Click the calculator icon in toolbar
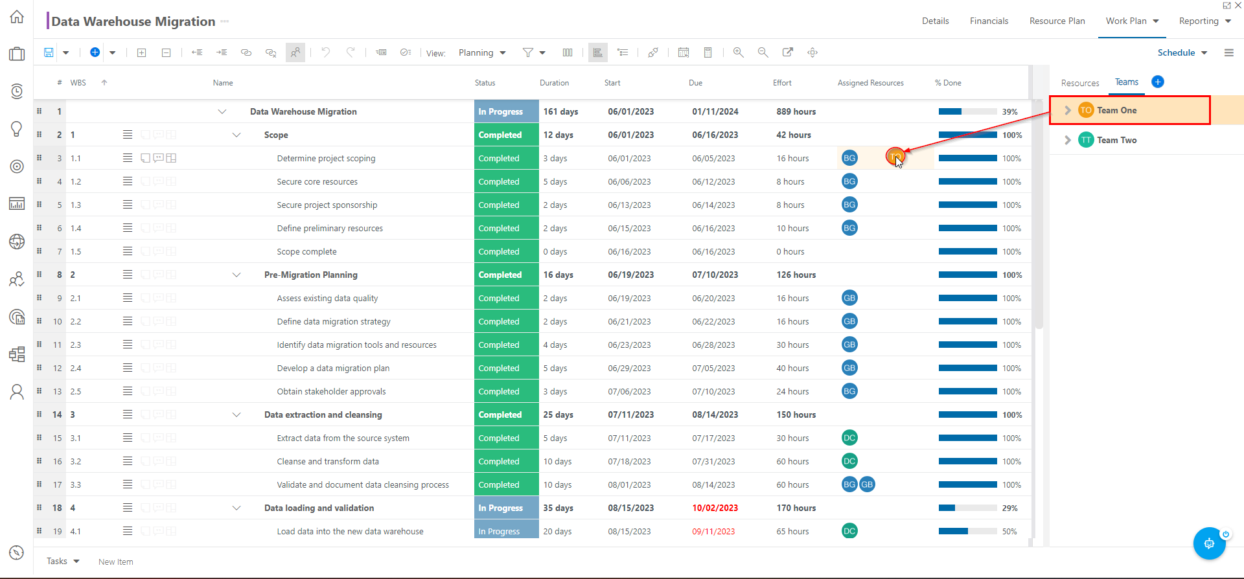Screen dimensions: 1244x579 (708, 52)
